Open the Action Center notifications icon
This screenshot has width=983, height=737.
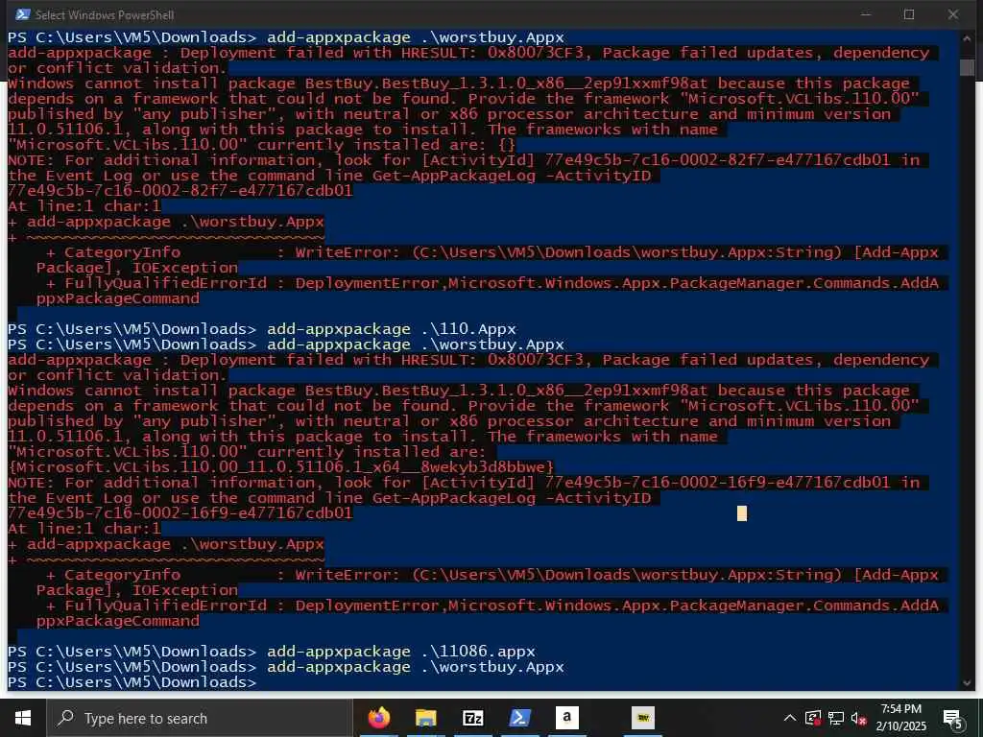(x=952, y=719)
